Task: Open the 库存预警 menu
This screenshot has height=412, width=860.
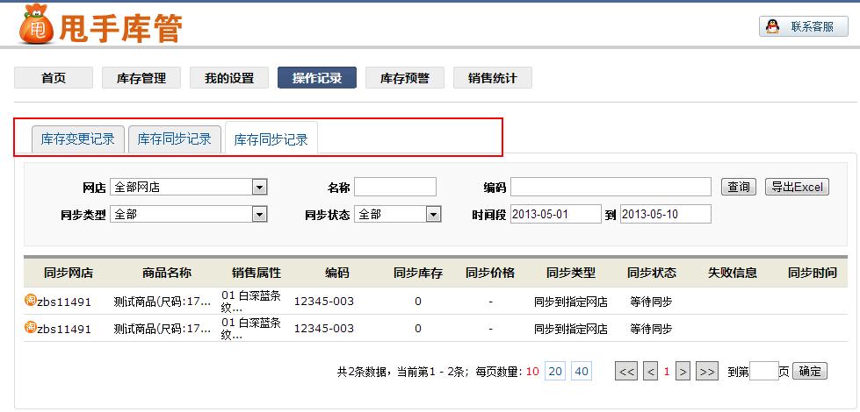Action: pyautogui.click(x=405, y=78)
